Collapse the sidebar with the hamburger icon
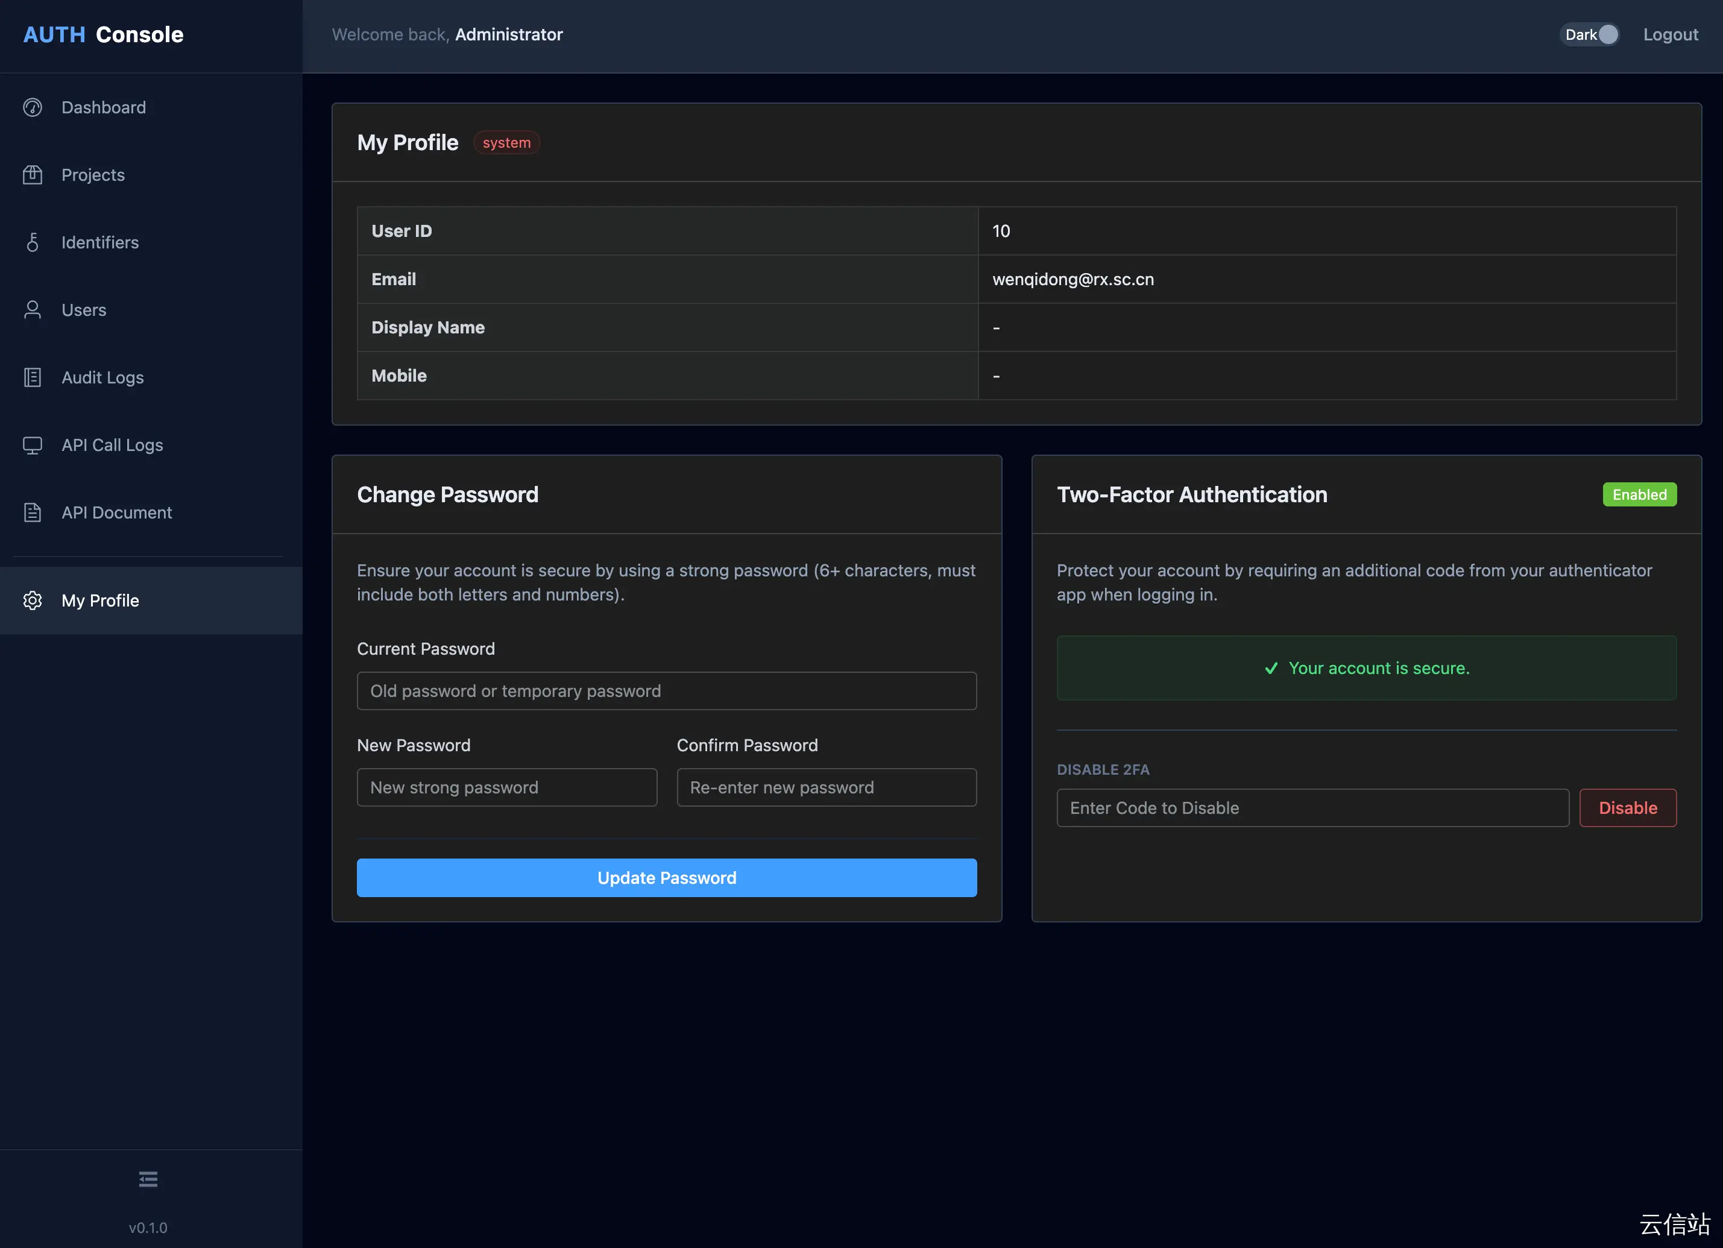 tap(148, 1179)
